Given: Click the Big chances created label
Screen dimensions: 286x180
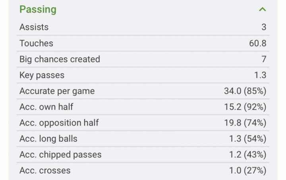Looking at the screenshot, I should pyautogui.click(x=60, y=59).
